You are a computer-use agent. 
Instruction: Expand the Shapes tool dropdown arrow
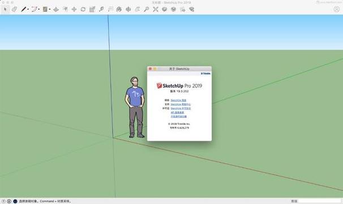tap(50, 10)
